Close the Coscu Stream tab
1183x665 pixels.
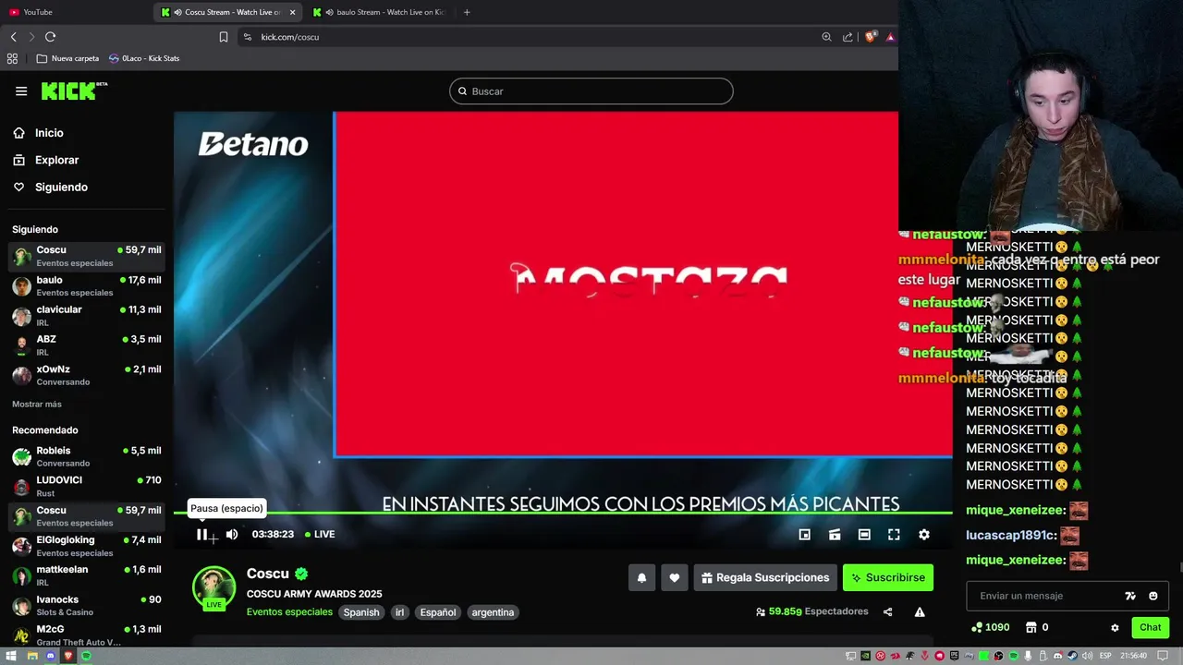pyautogui.click(x=292, y=12)
